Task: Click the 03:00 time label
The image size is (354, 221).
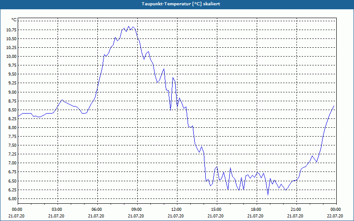Action: 58,210
